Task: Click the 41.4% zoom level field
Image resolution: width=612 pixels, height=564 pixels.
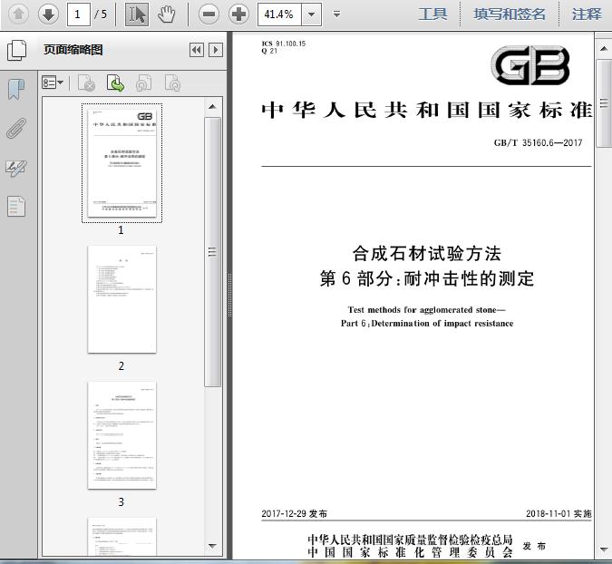Action: point(279,15)
